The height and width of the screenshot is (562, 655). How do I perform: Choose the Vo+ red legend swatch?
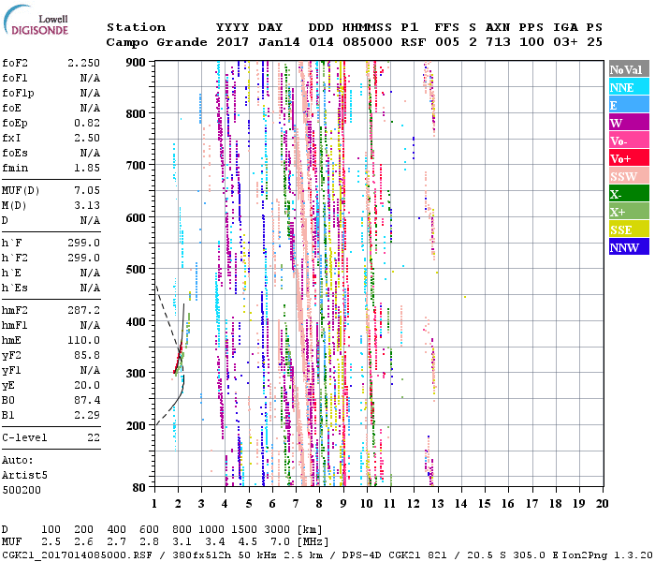(x=629, y=158)
